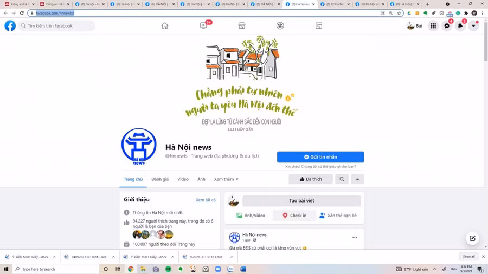Open Chrome from the taskbar

[x=131, y=269]
